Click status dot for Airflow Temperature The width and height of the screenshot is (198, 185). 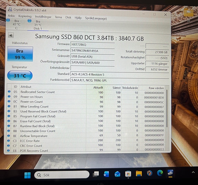pos(9,136)
